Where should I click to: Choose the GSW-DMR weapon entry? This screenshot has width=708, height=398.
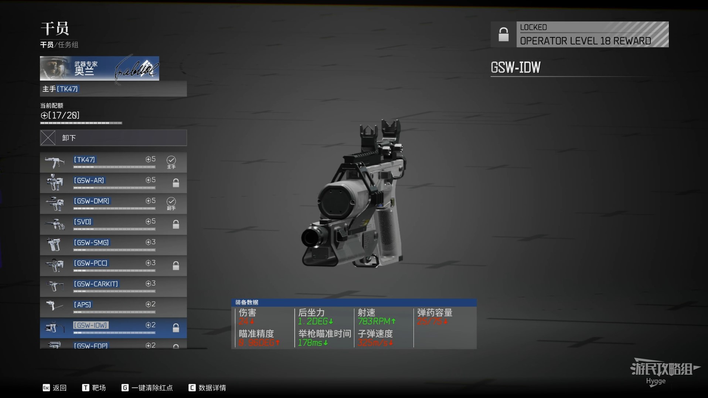click(113, 203)
